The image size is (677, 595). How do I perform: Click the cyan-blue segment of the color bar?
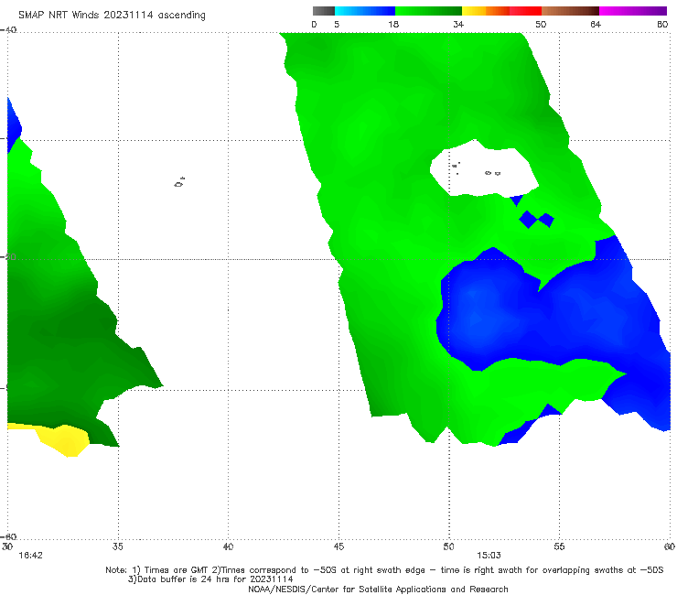coord(365,11)
